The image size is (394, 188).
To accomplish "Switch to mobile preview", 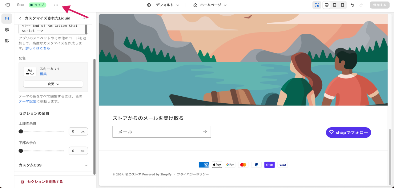I will [335, 5].
